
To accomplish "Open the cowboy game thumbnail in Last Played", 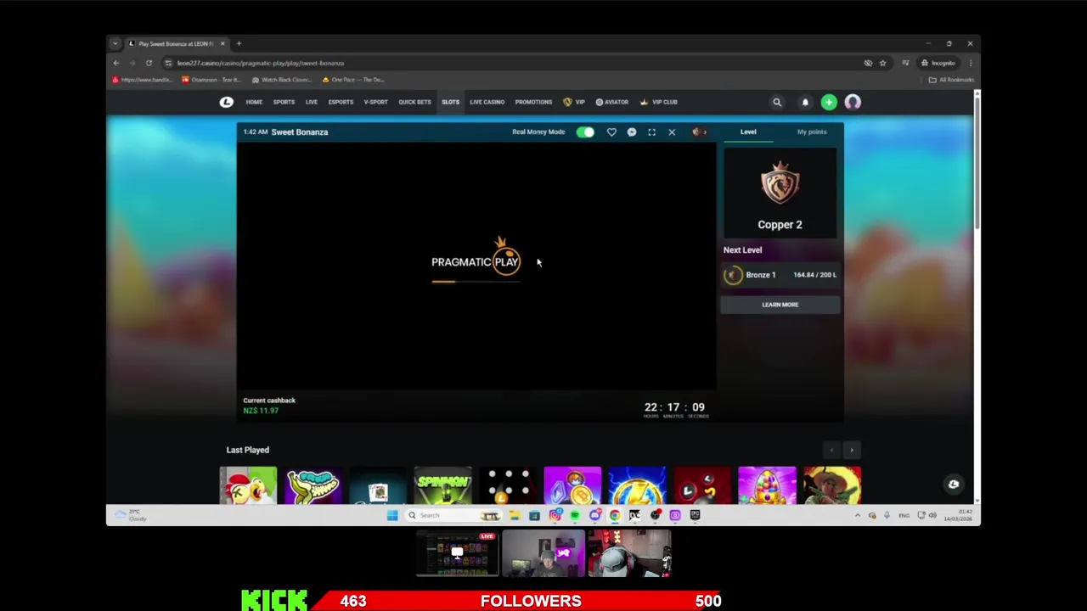I will click(832, 485).
